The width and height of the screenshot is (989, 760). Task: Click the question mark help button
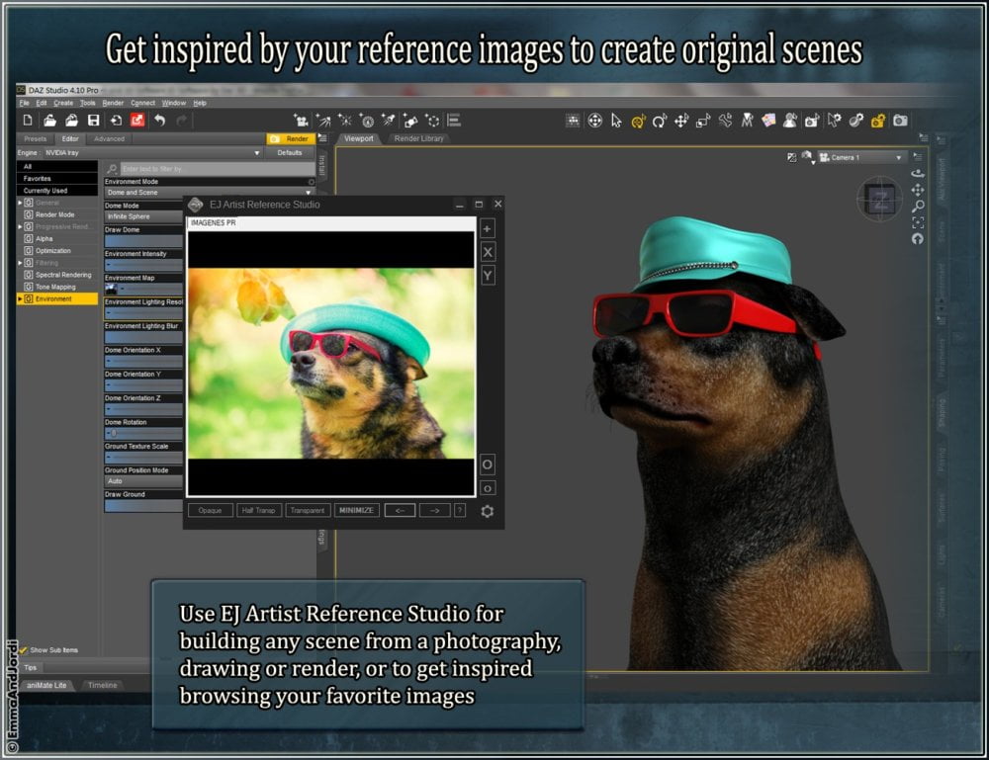tap(460, 510)
